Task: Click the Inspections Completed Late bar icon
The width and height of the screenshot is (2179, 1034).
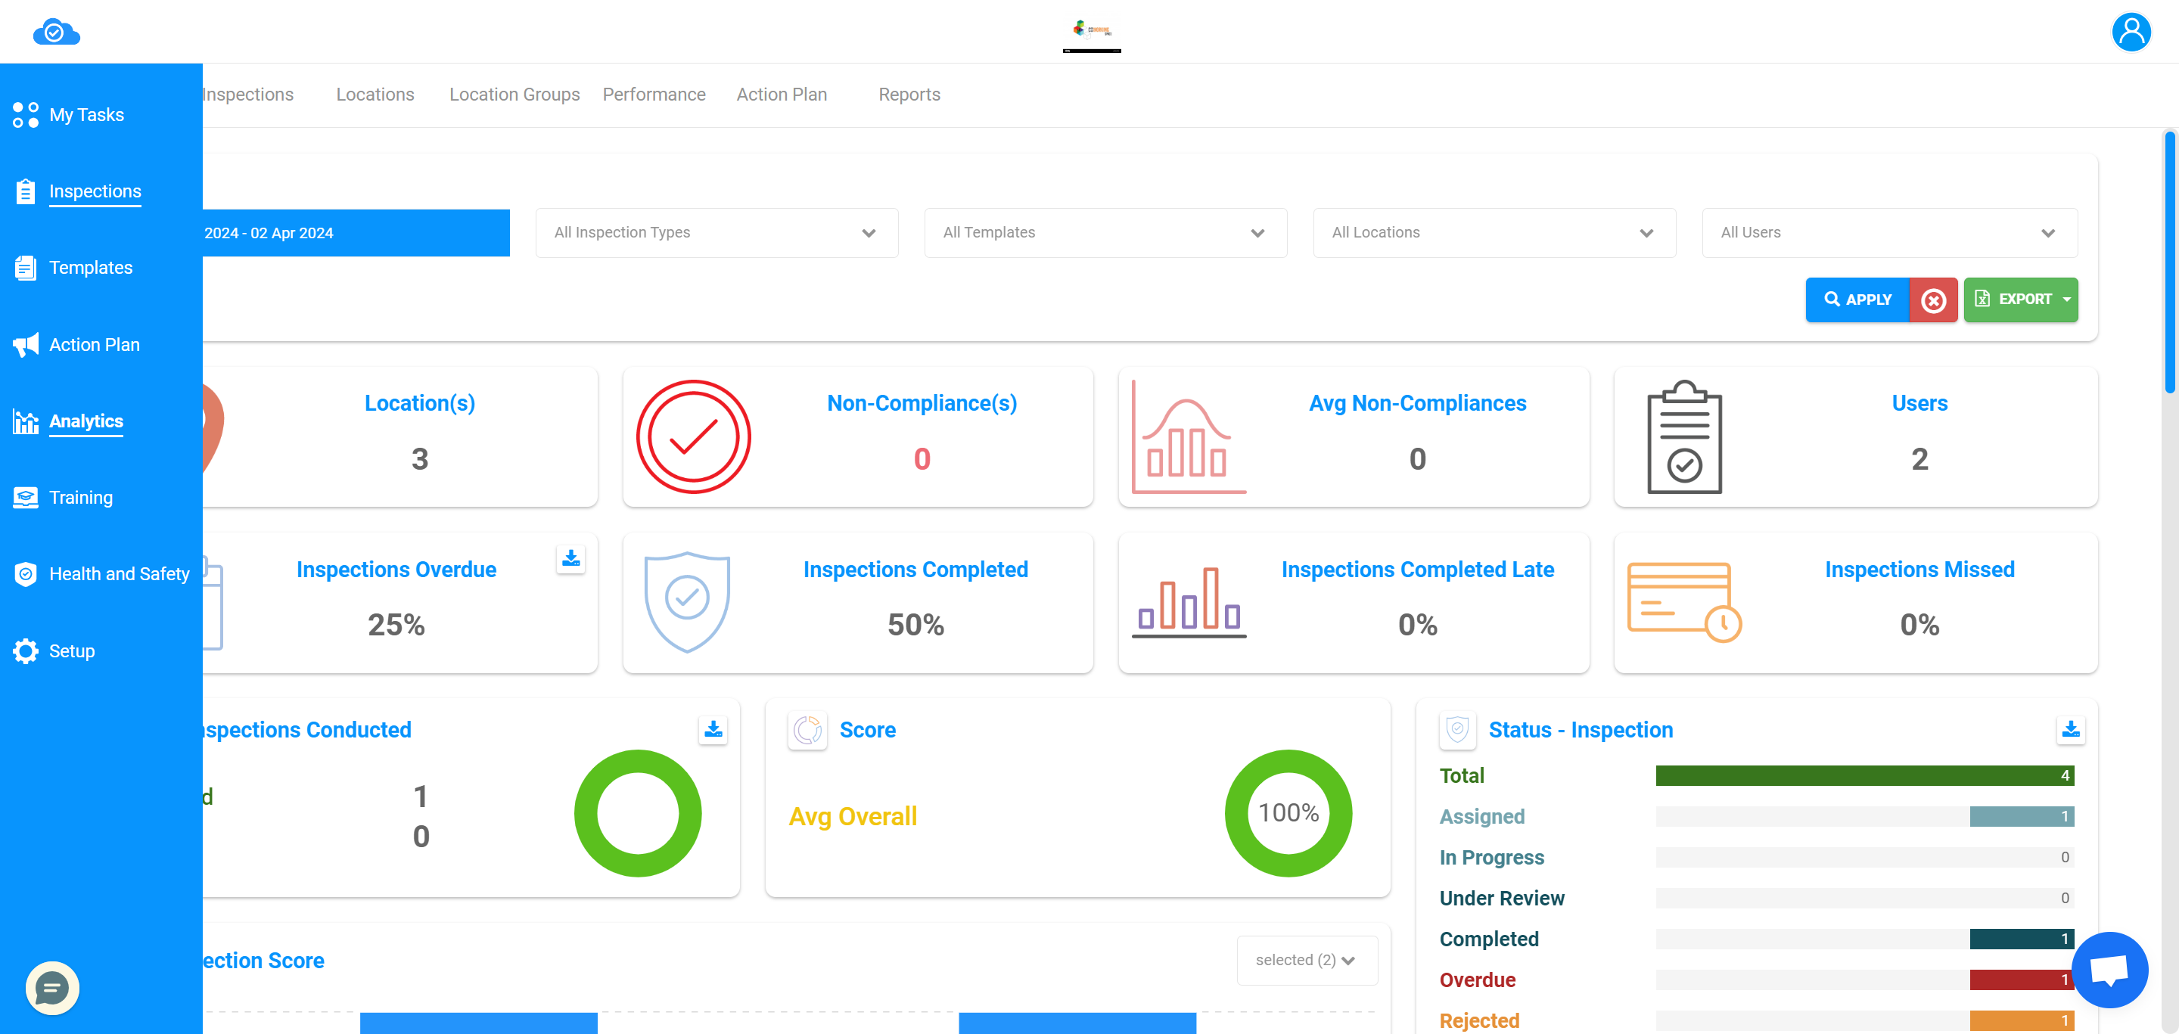Action: 1189,602
